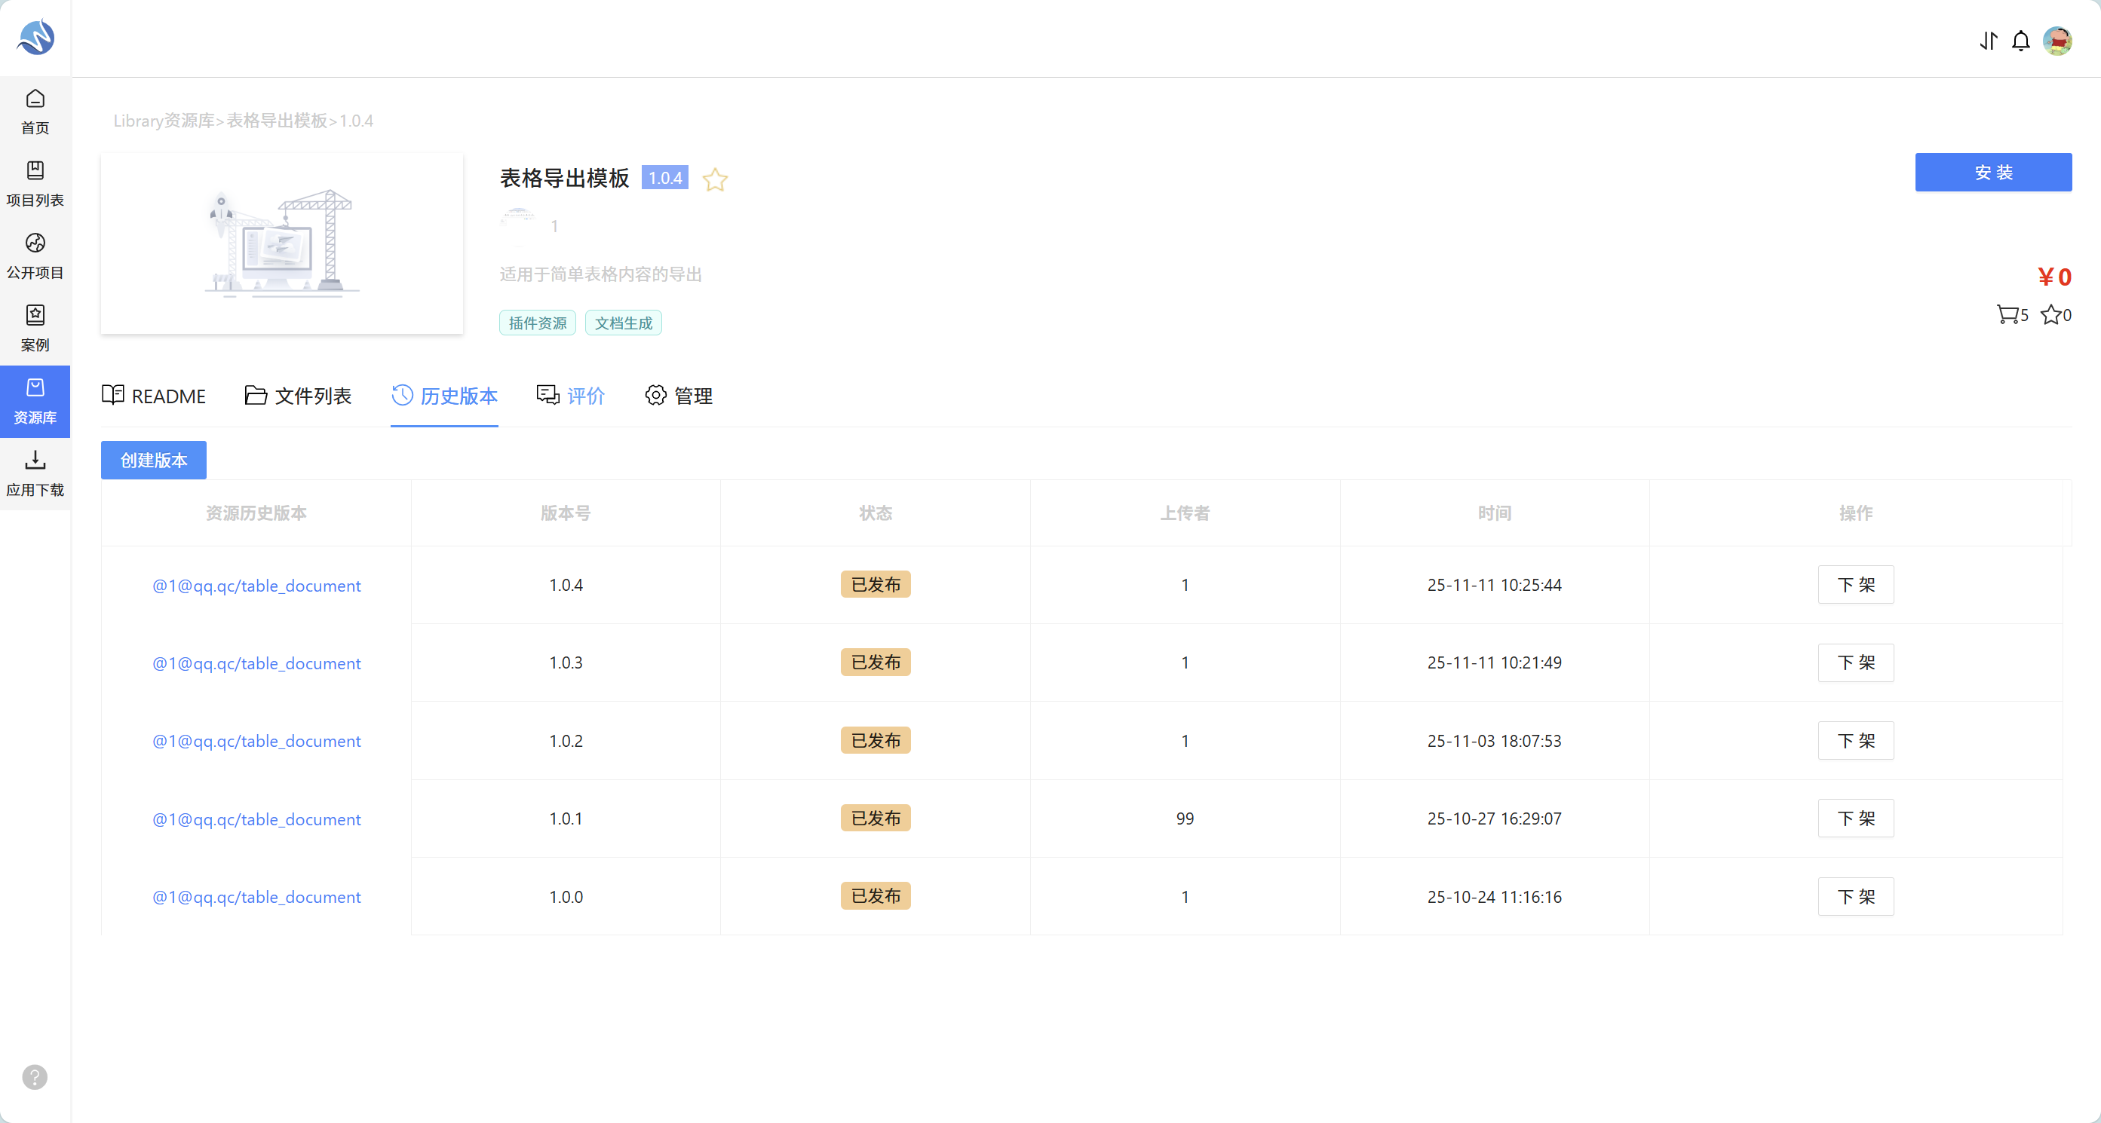Click Library资源库 in the breadcrumb

click(163, 121)
